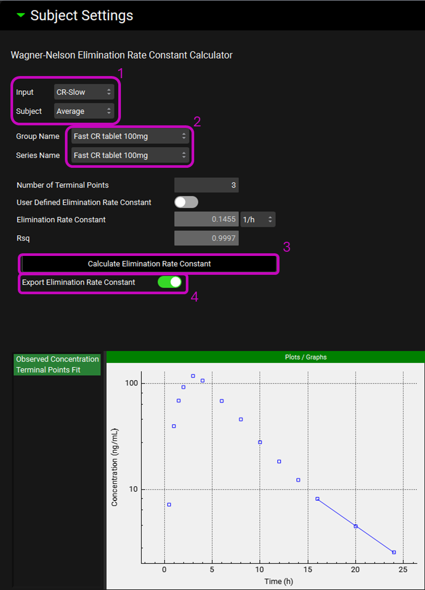This screenshot has width=425, height=590.
Task: Disable Export Elimination Rate Constant toggle
Action: (x=170, y=282)
